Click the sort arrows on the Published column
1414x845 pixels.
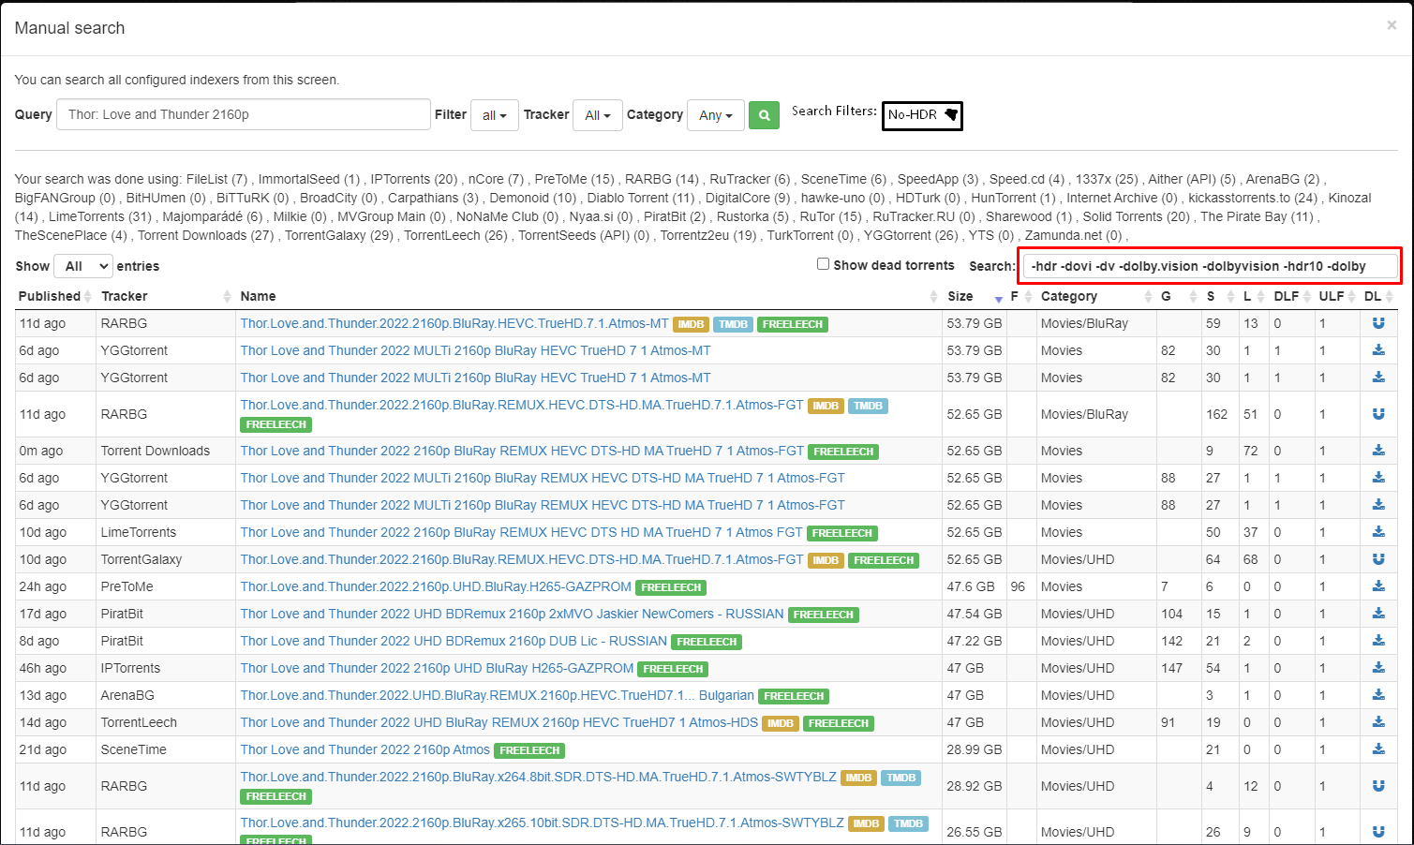pos(89,296)
